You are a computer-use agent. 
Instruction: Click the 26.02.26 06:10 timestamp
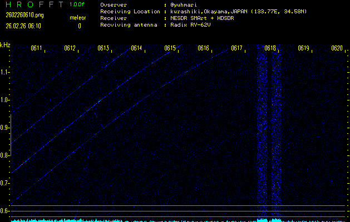click(x=24, y=26)
